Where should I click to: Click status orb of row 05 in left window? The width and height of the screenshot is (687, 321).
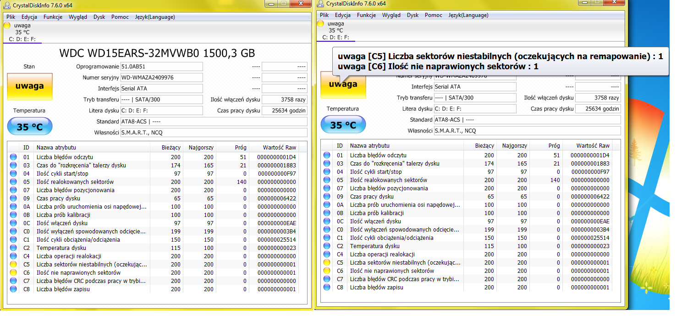(x=13, y=182)
